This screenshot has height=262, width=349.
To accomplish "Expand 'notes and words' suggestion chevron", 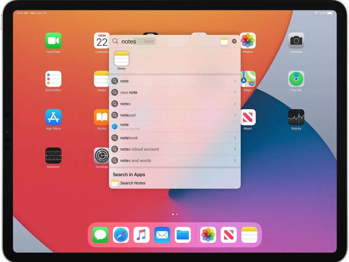I will pos(235,160).
